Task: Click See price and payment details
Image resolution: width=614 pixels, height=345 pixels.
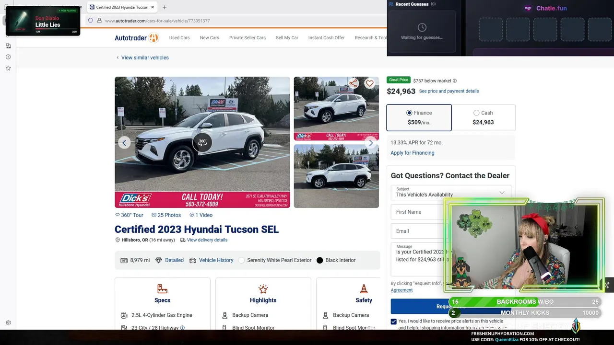Action: click(x=449, y=91)
